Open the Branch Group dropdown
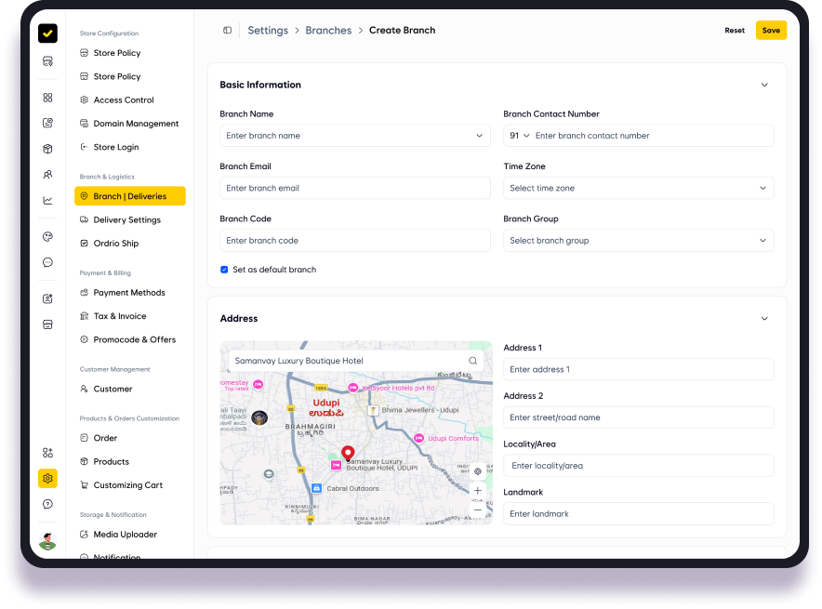Screen dimensions: 822x609 (x=638, y=241)
